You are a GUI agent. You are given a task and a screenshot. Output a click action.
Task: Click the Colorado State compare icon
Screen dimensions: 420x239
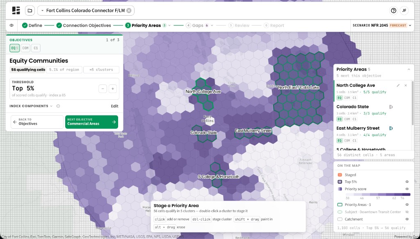(x=391, y=107)
